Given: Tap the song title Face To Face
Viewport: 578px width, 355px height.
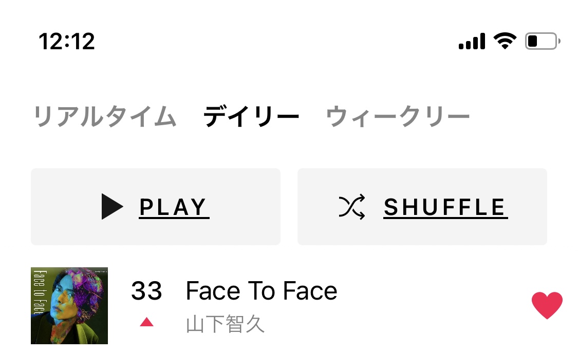Looking at the screenshot, I should click(x=262, y=291).
